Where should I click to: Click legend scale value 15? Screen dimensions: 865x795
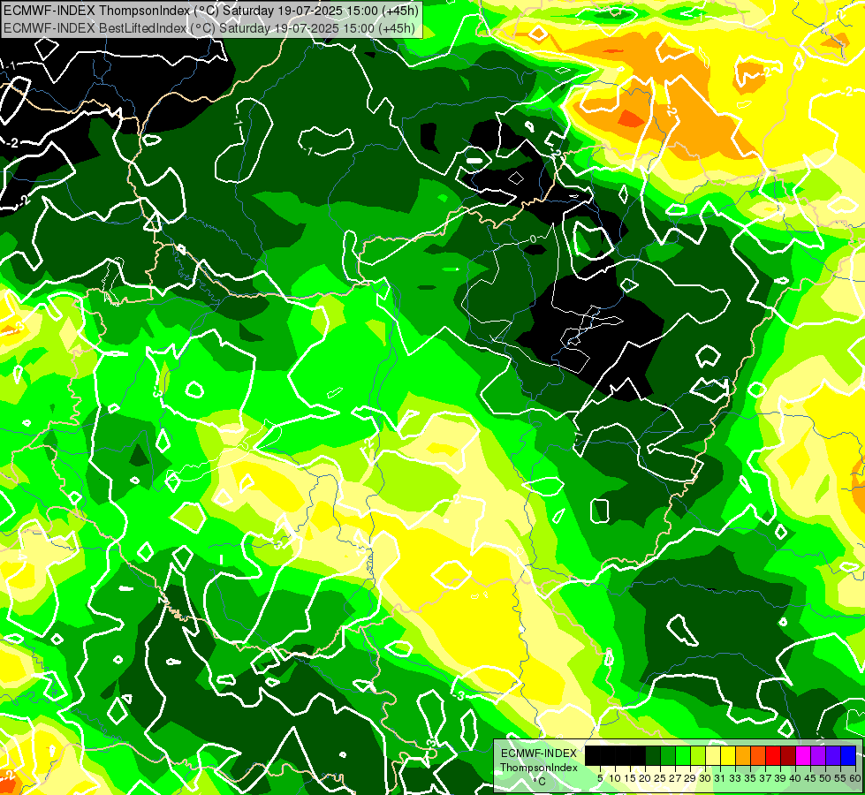click(x=631, y=778)
